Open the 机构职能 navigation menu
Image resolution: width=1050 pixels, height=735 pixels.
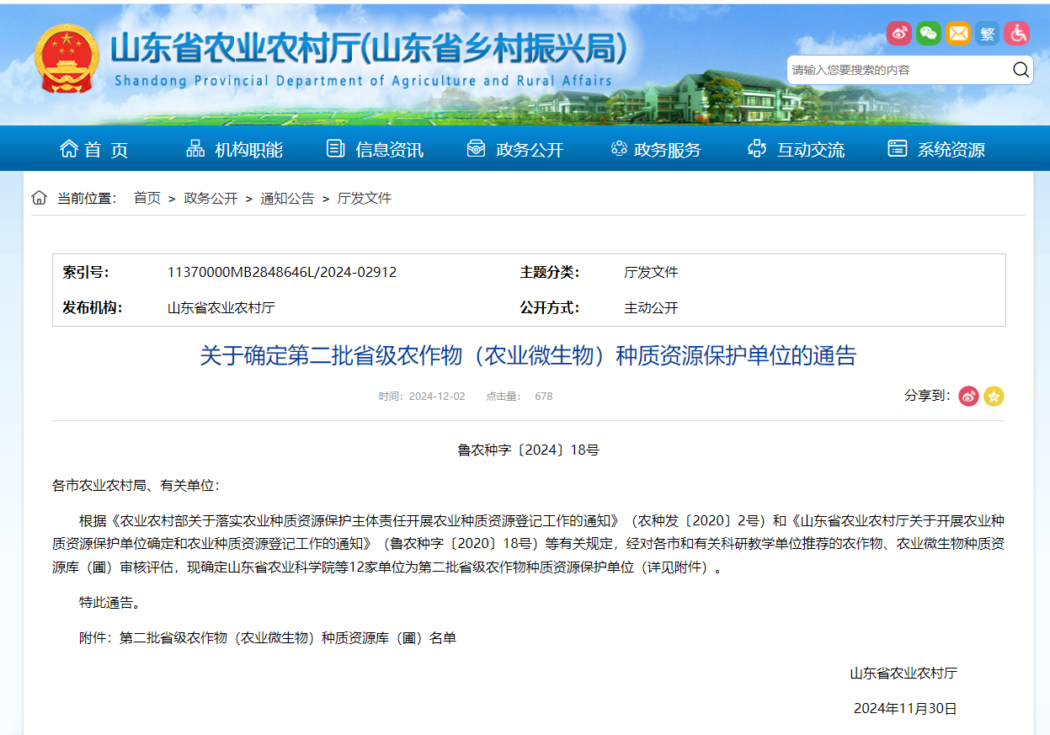click(235, 150)
